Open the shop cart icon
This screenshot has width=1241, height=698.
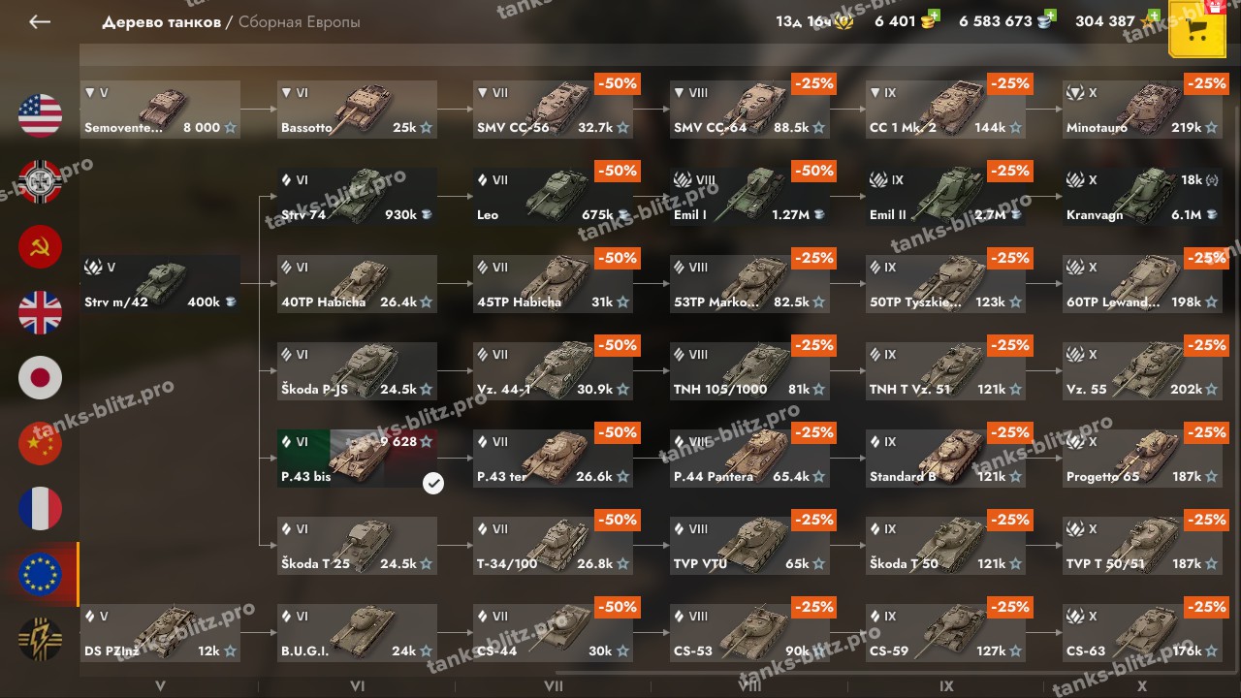click(1196, 30)
